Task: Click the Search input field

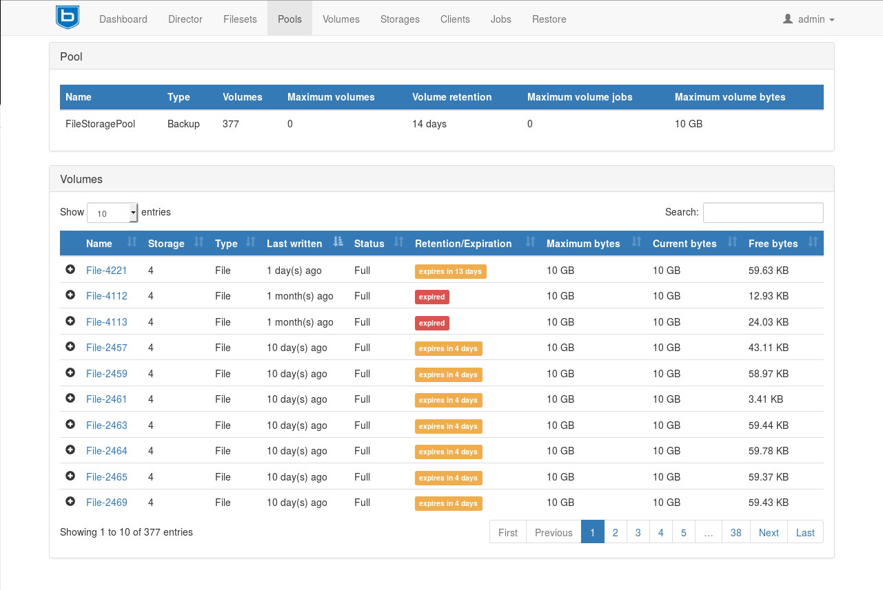Action: tap(762, 213)
